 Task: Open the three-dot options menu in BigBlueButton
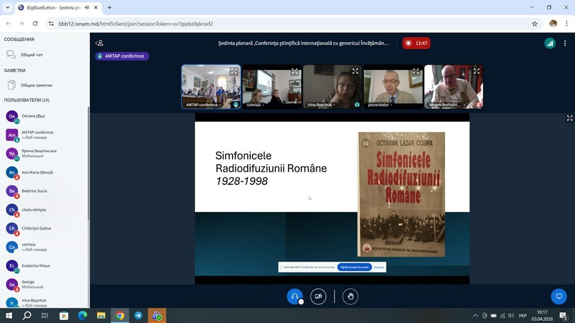pos(565,43)
